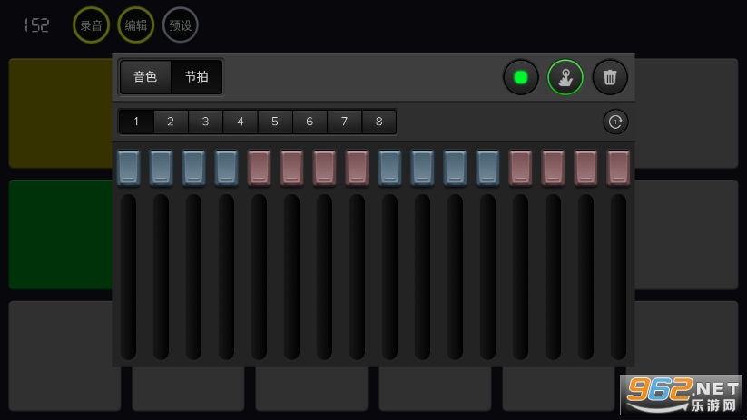This screenshot has width=747, height=420.
Task: Open the 预设 presets button
Action: [x=181, y=25]
